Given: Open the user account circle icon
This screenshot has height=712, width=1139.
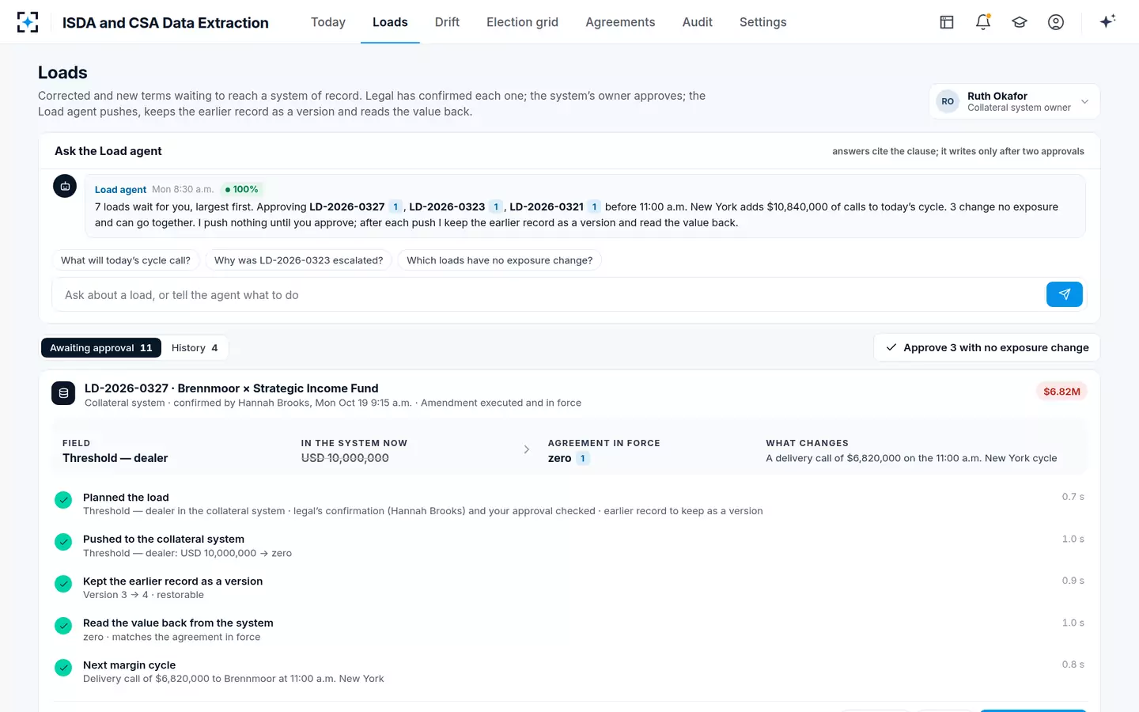Looking at the screenshot, I should point(1056,22).
